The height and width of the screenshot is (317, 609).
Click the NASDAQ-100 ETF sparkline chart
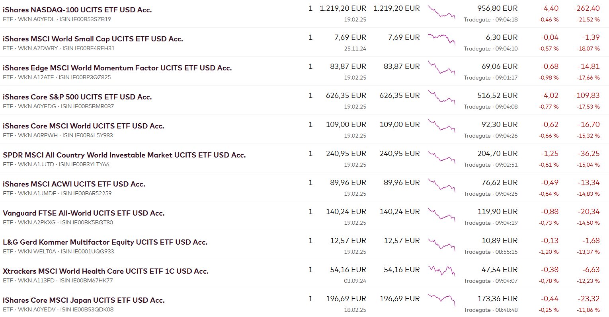click(441, 12)
